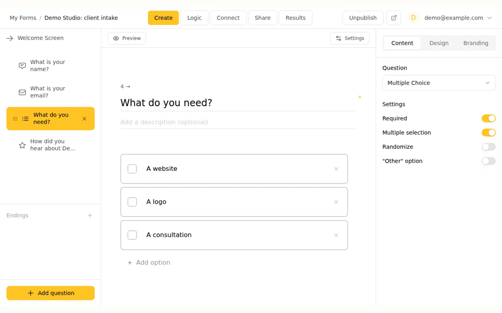Open the Connect tab
Screen dimensions: 502x313
[228, 18]
